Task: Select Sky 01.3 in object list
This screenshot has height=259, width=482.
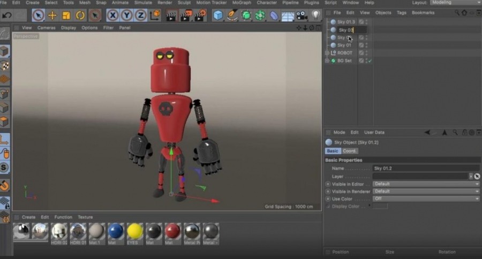Action: (346, 22)
